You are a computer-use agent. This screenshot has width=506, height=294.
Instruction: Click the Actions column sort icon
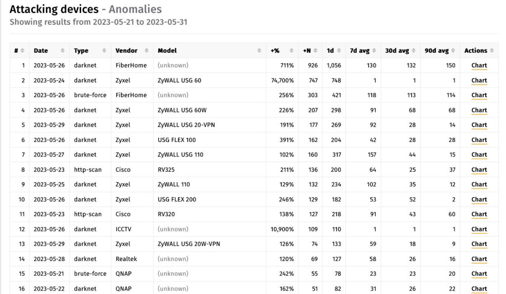[x=492, y=51]
